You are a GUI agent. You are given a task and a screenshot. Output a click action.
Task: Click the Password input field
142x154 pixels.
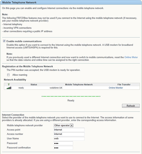tap(63, 143)
